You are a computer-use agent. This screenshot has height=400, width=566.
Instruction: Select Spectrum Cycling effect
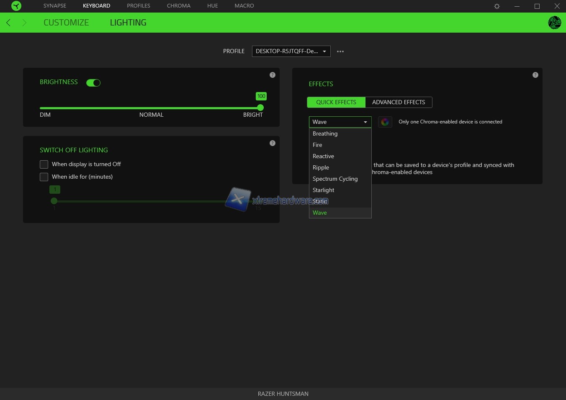340,179
